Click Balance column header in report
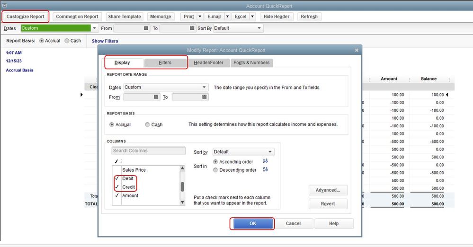Viewport: 473px width, 247px height. pos(428,79)
